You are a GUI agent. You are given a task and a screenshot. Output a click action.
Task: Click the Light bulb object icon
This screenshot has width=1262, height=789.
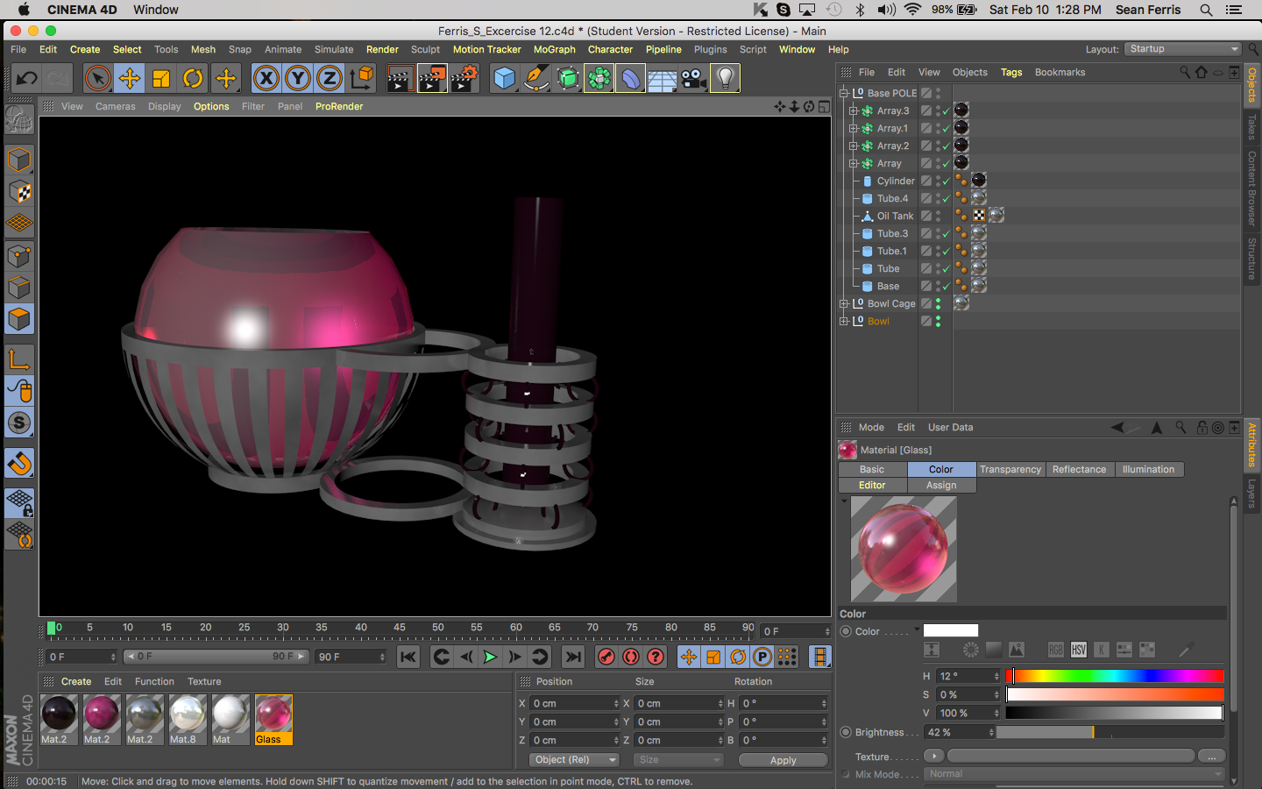click(725, 79)
